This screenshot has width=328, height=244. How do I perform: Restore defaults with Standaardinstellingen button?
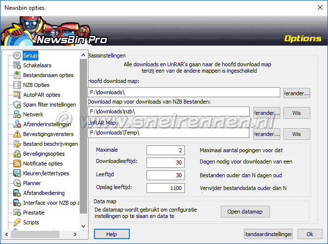point(268,234)
